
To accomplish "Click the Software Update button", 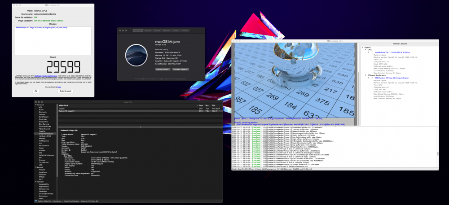I will tap(180, 70).
